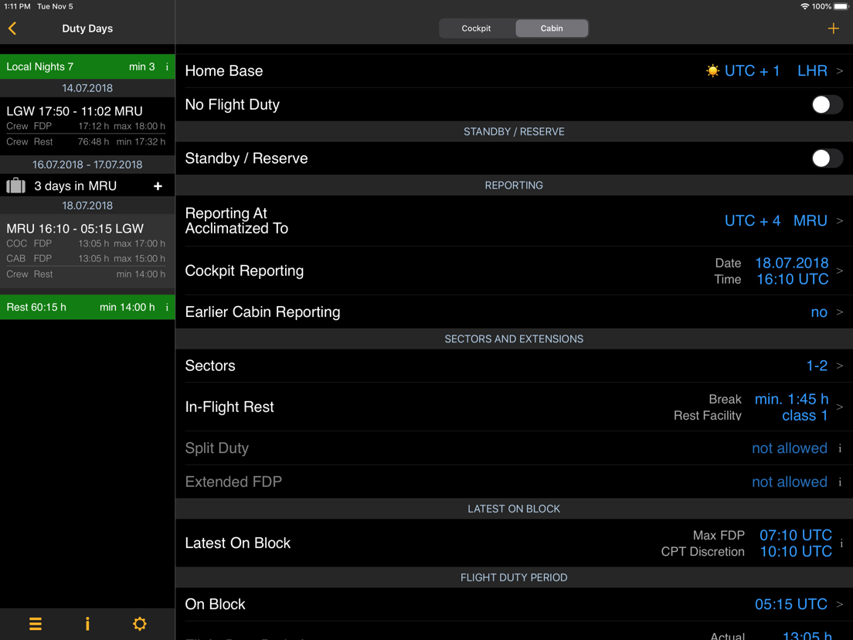853x640 pixels.
Task: Tap the suitcase icon for MRU layover
Action: point(15,186)
